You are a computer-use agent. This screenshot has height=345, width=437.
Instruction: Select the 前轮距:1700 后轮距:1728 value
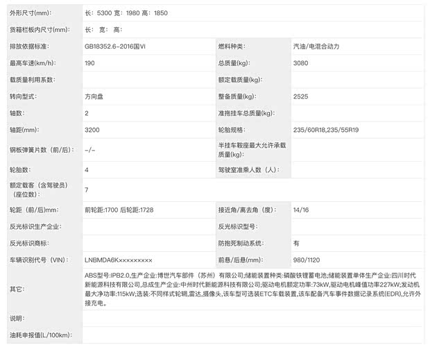tap(119, 210)
